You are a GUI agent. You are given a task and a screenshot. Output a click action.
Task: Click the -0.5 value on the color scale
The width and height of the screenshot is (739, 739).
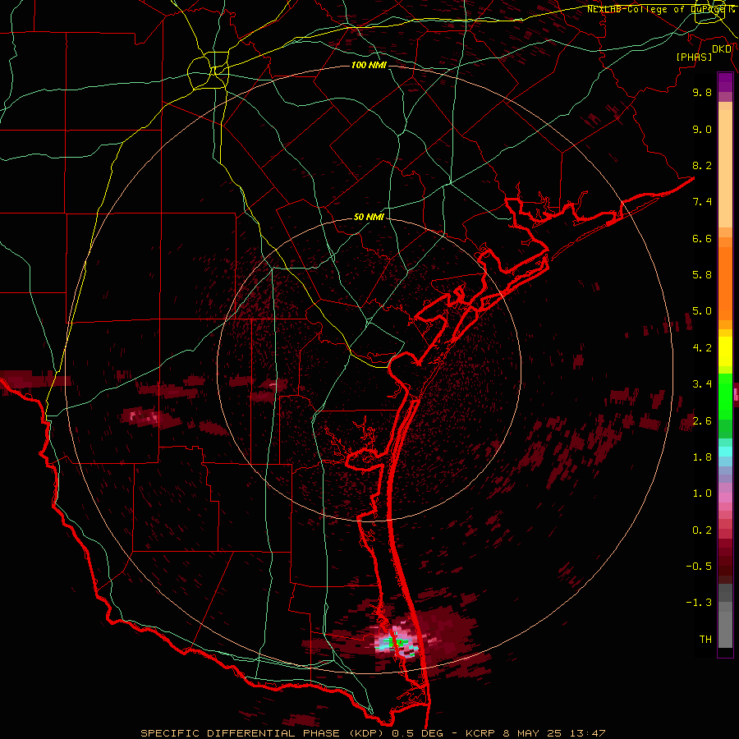coord(699,567)
